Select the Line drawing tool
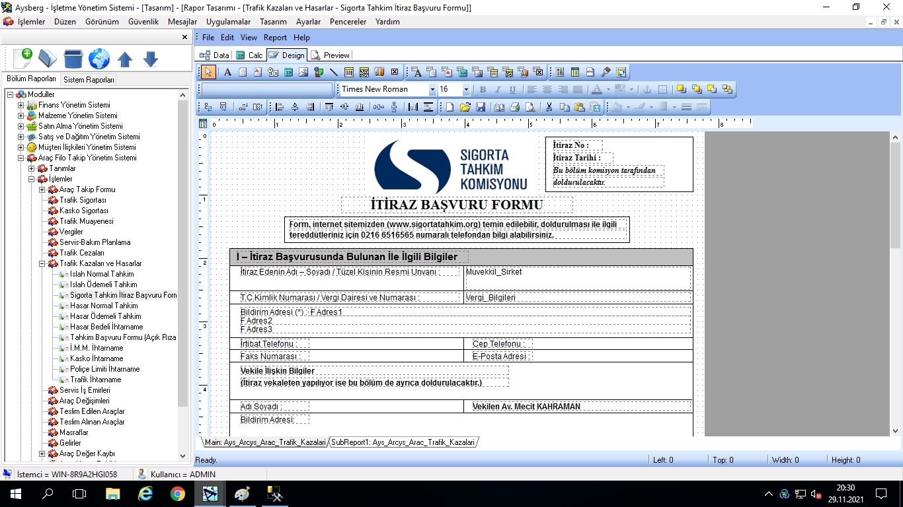 (333, 72)
